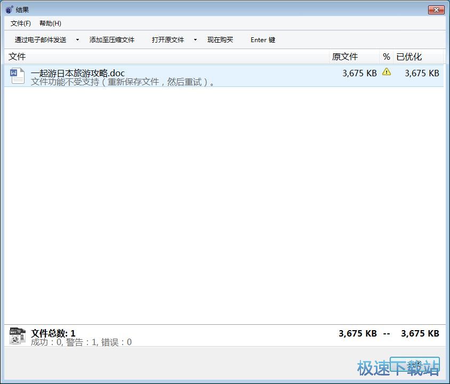Click the summary files icon in the footer
The height and width of the screenshot is (384, 450).
pyautogui.click(x=18, y=336)
